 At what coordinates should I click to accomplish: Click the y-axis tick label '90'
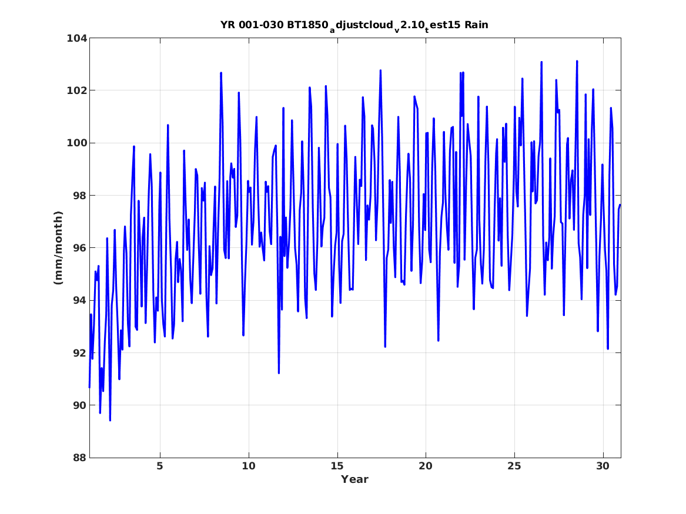80,405
